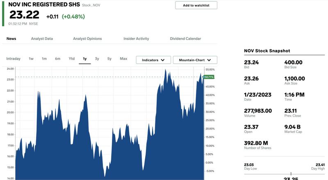Switch to the Analyst Data tab

[42, 39]
